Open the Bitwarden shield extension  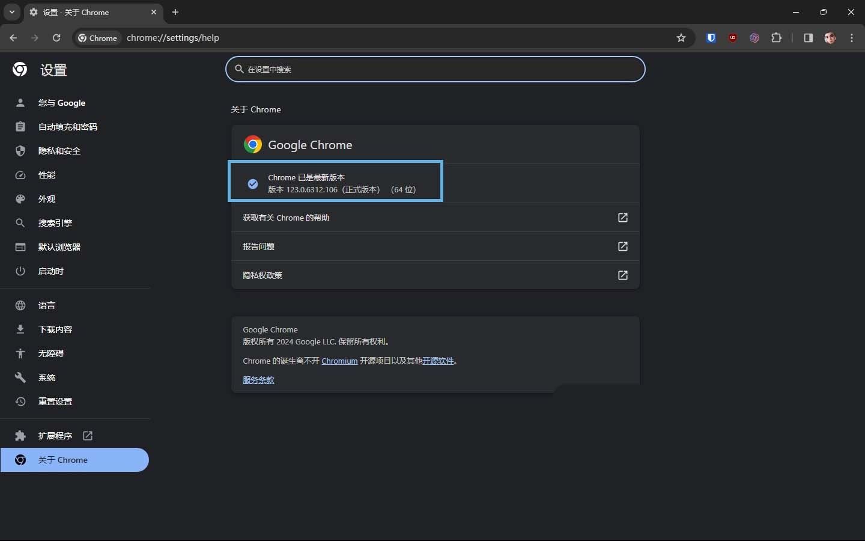(711, 38)
